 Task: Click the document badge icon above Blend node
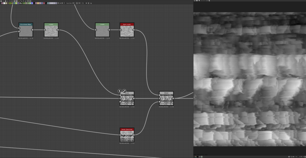pyautogui.click(x=120, y=91)
